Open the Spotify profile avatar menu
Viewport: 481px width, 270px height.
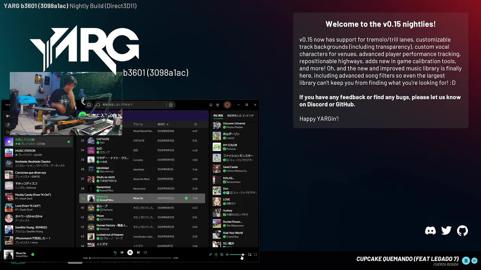[x=227, y=105]
